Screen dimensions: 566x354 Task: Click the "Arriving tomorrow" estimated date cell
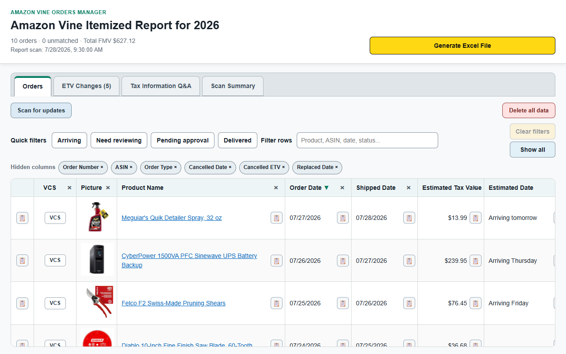[x=513, y=218]
